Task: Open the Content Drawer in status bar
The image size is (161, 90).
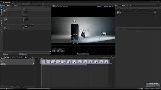Action: click(3, 88)
